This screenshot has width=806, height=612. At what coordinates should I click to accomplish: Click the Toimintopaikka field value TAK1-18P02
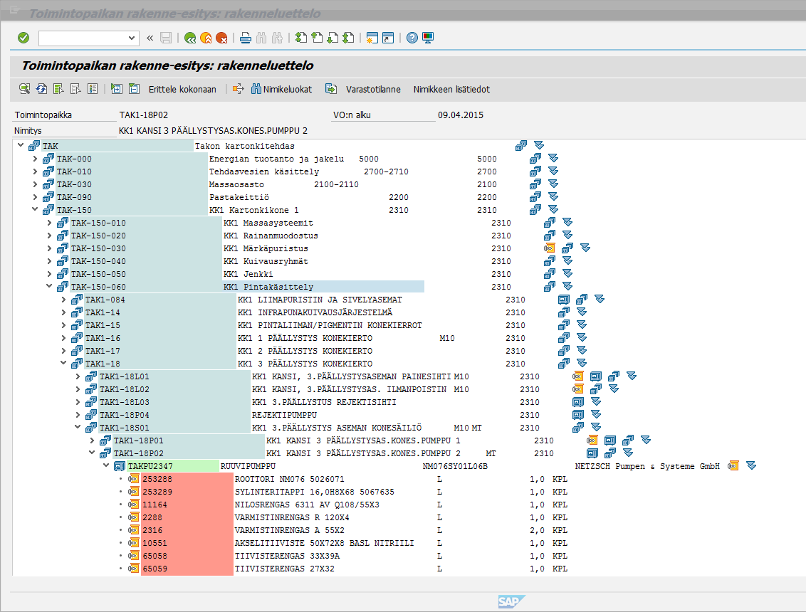[144, 115]
